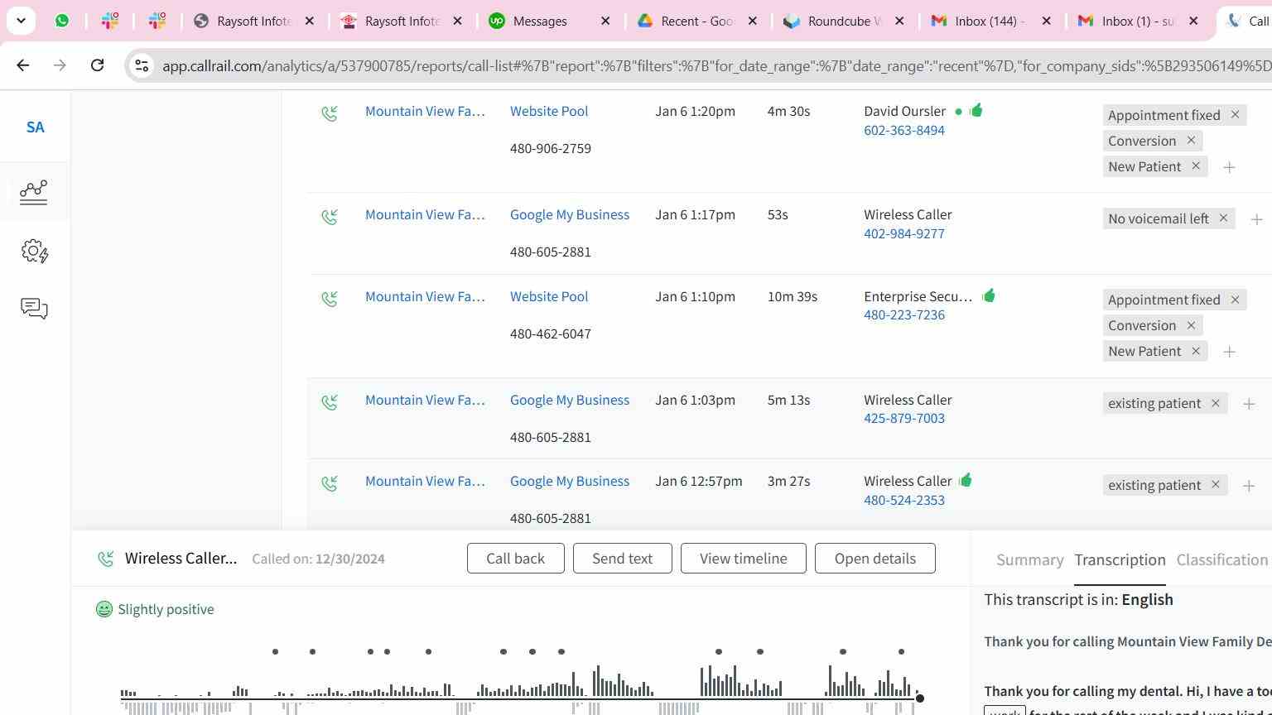Open Google My Business source on 1:17pm call
The image size is (1272, 715).
coord(569,214)
